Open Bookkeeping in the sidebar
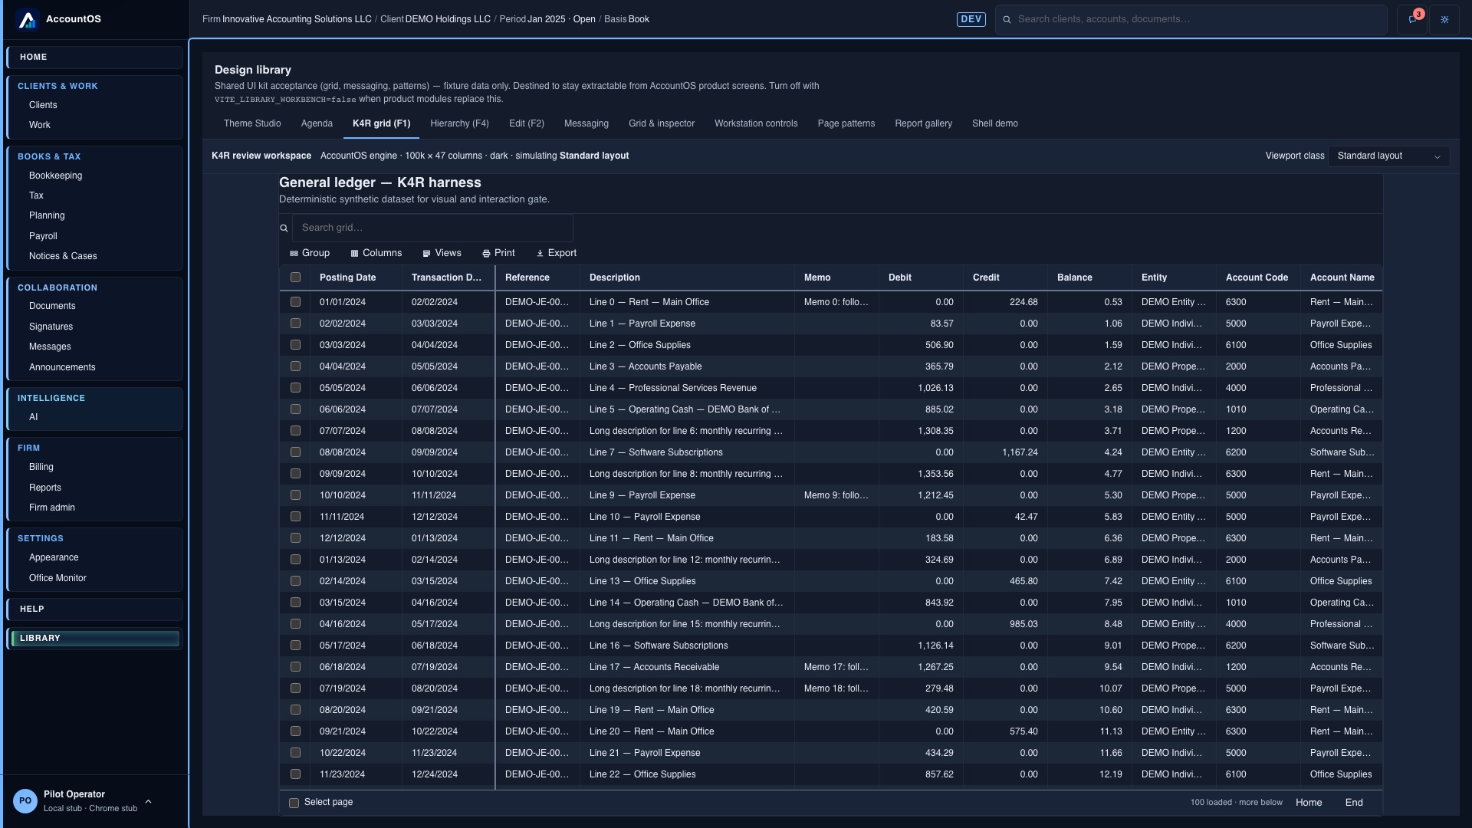The width and height of the screenshot is (1472, 828). click(x=55, y=176)
